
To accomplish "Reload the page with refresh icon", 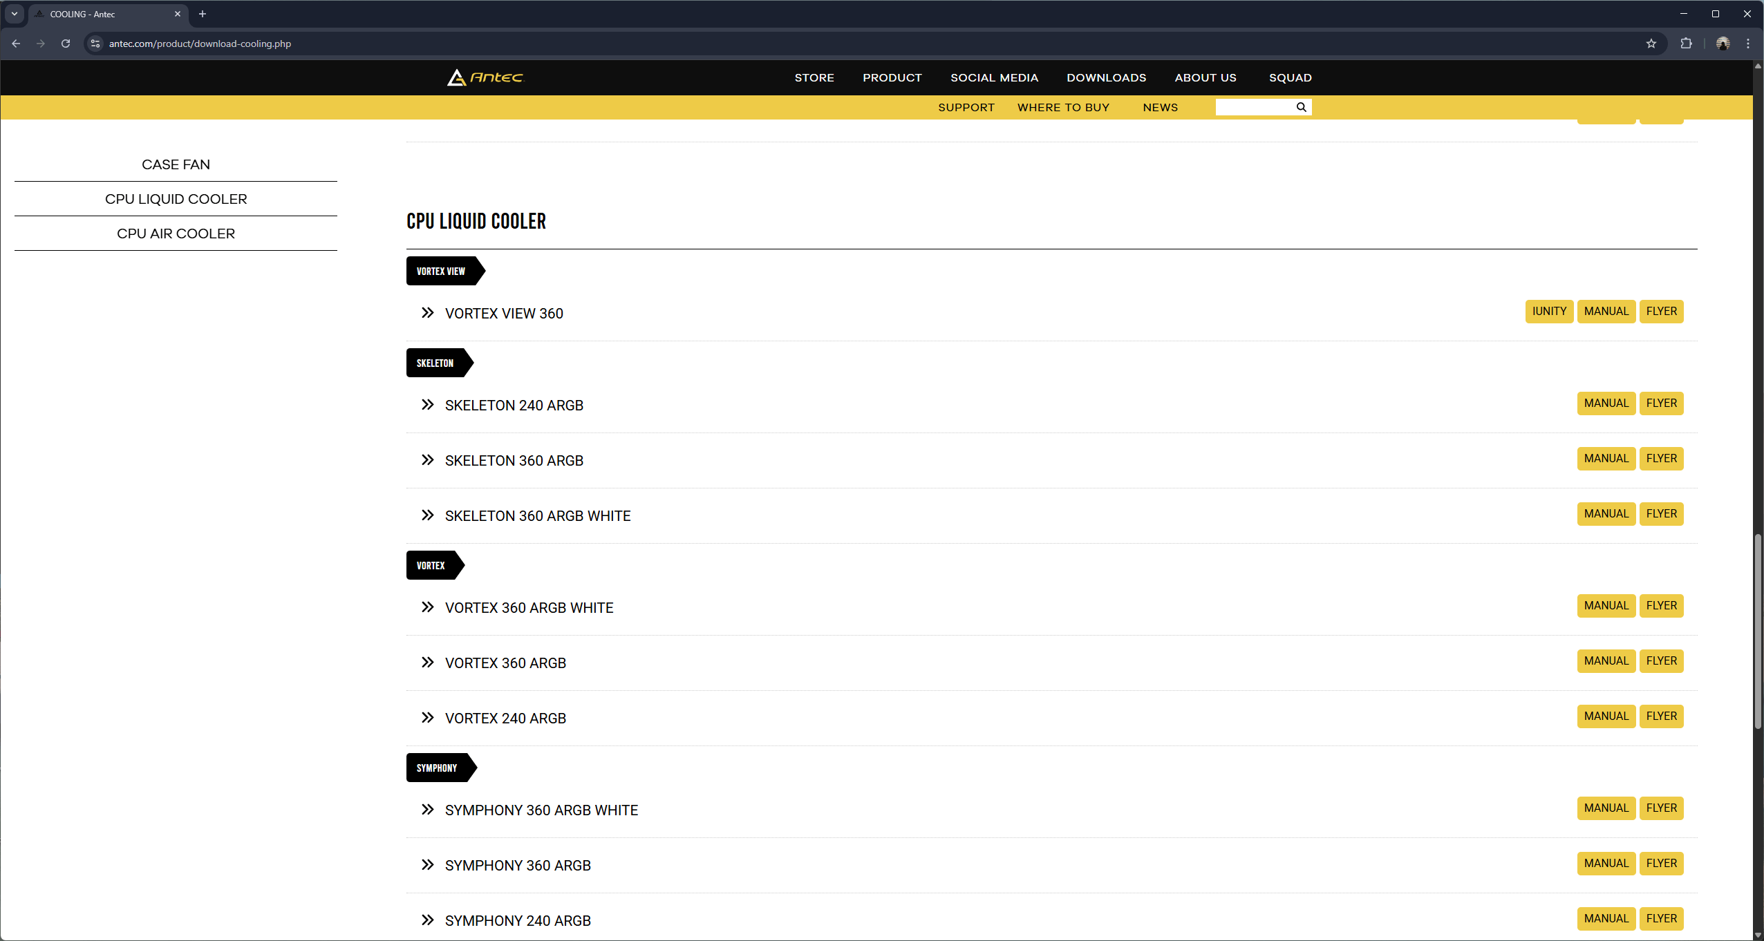I will 66,44.
